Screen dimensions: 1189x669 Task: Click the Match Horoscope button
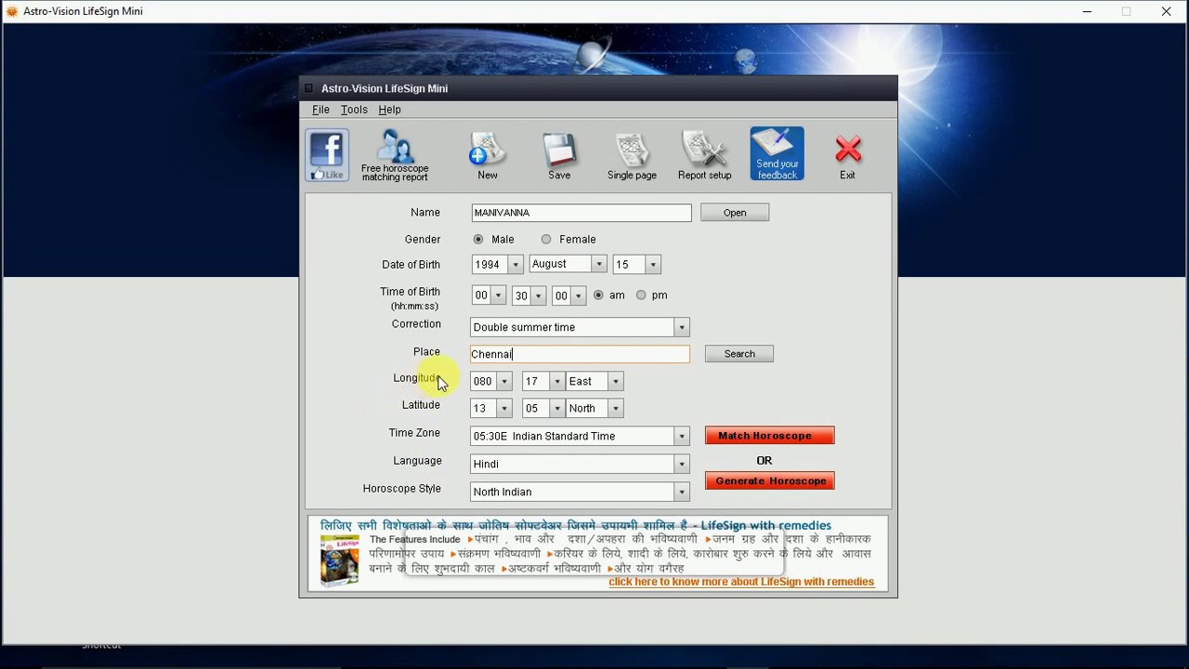[x=770, y=436]
